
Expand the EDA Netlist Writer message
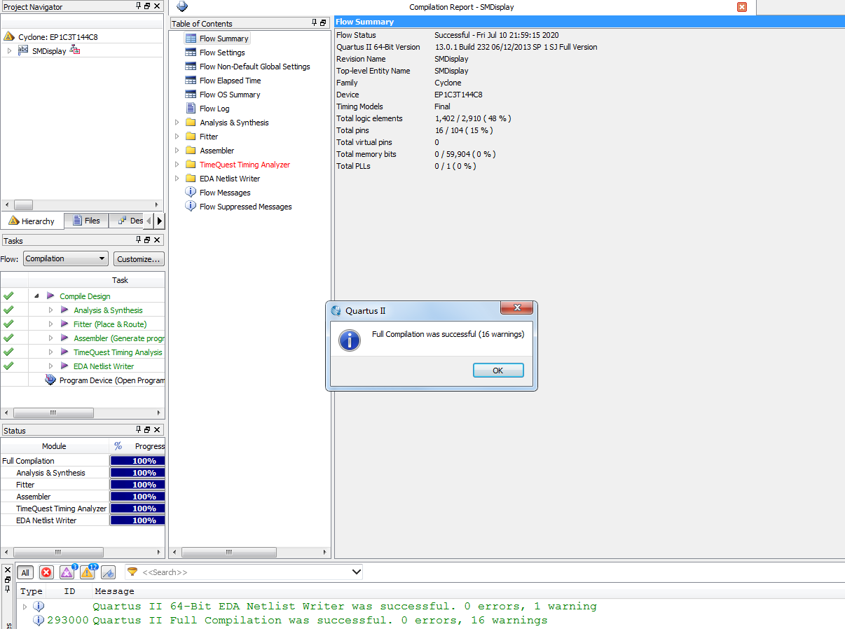coord(25,607)
